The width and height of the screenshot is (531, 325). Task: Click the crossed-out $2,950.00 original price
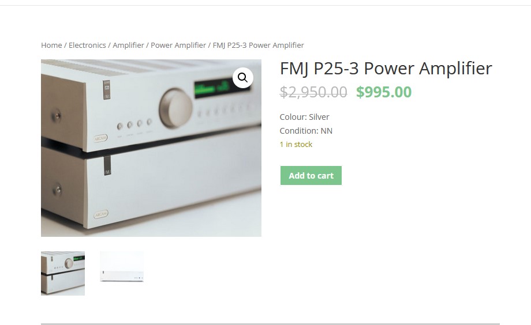point(313,92)
